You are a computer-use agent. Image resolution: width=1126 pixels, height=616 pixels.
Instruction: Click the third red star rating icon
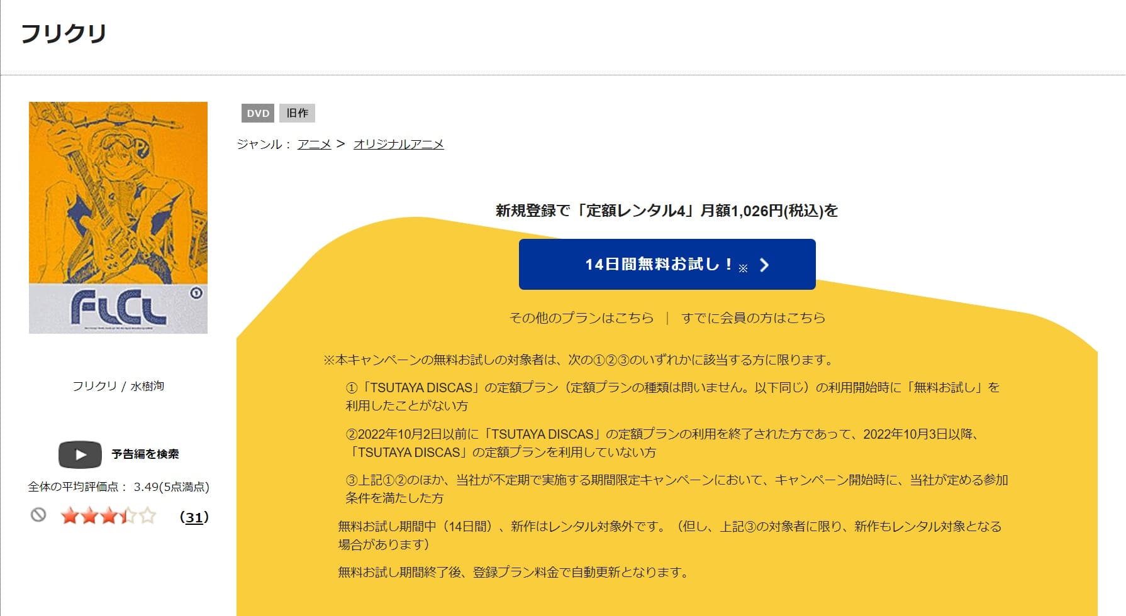tap(109, 516)
